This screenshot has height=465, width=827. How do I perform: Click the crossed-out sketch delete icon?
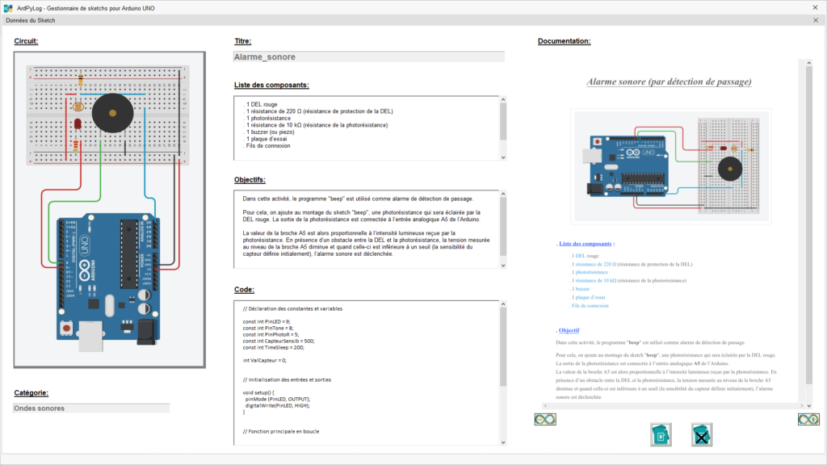tap(702, 434)
